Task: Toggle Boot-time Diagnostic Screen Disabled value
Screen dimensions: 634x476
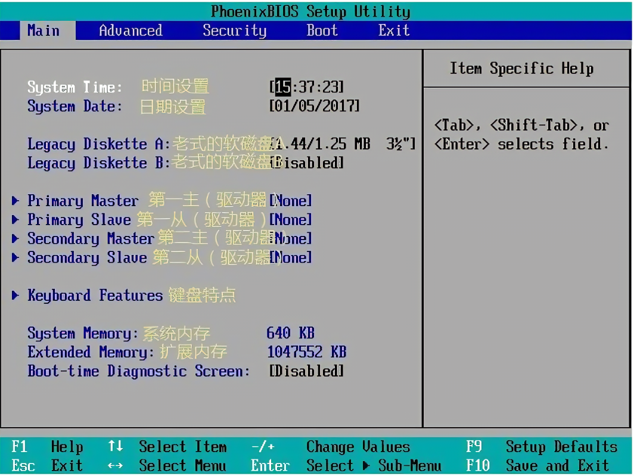Action: click(x=306, y=371)
